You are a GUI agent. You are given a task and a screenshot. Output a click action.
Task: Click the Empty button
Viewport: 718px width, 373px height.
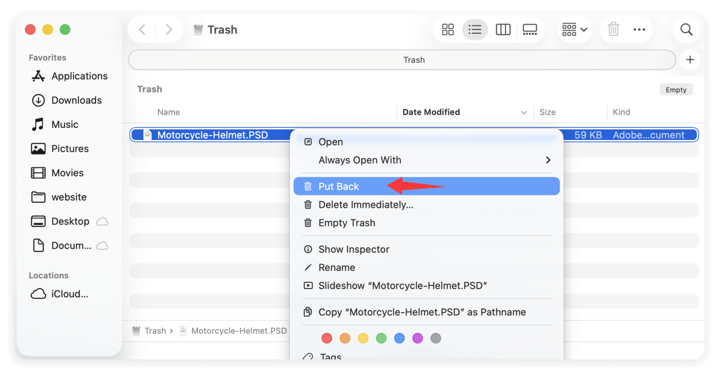pyautogui.click(x=676, y=89)
